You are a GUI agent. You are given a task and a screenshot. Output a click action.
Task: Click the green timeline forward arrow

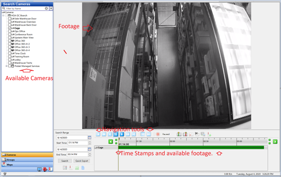click(x=275, y=142)
